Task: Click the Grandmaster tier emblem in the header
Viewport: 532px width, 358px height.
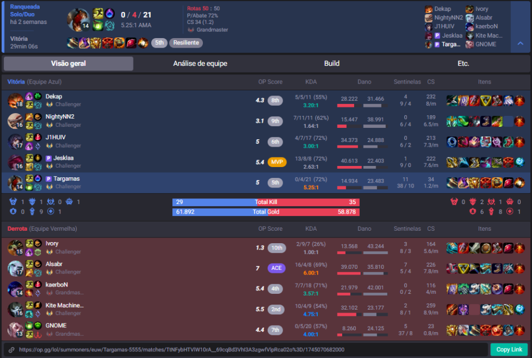Action: click(x=191, y=30)
